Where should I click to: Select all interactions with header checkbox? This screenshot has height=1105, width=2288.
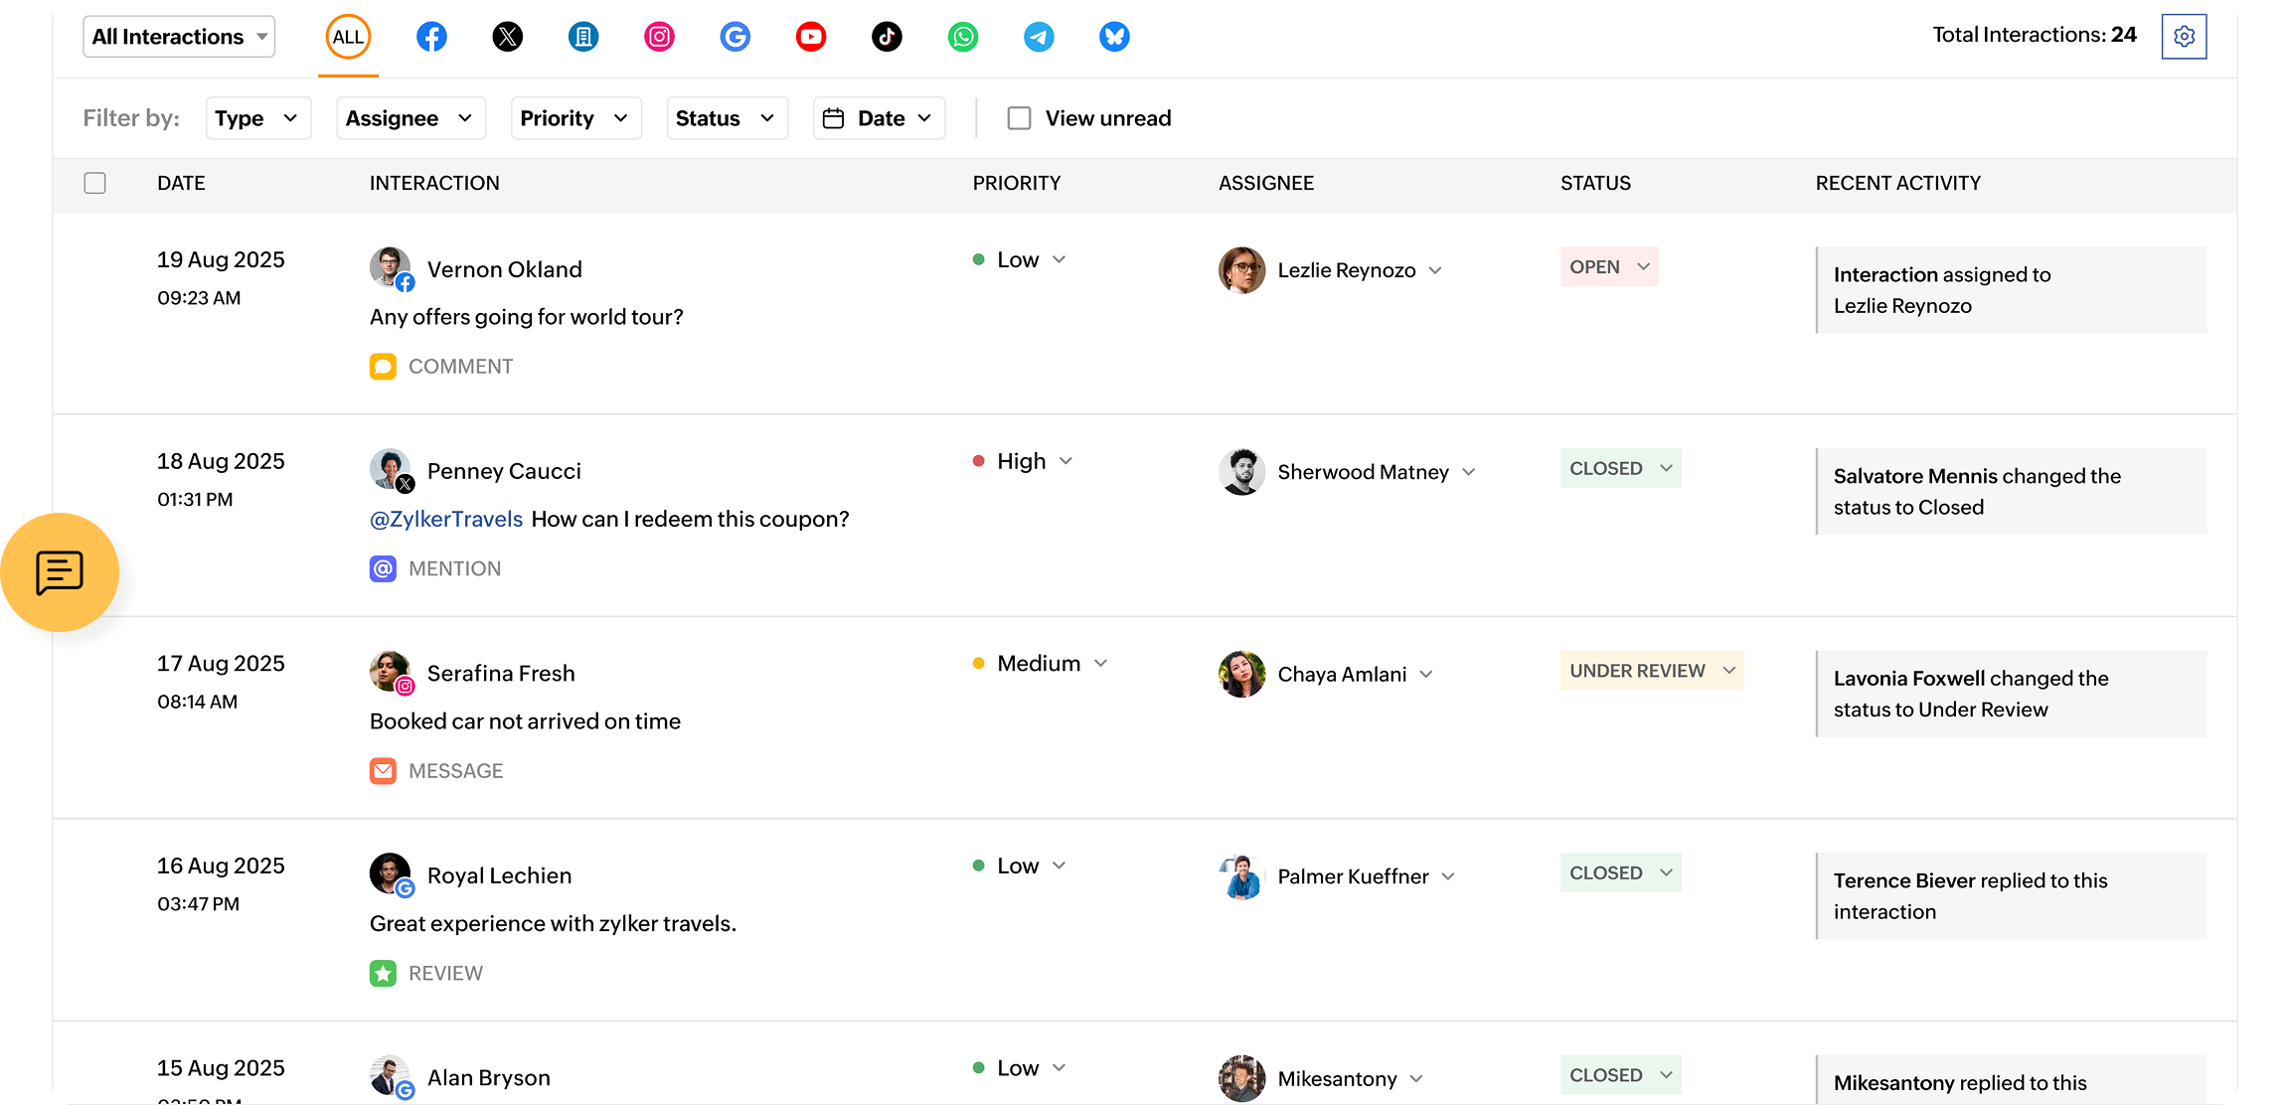[x=94, y=183]
